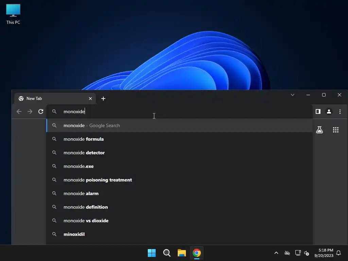Open a new tab with plus button
Screen dimensions: 348x261
point(103,99)
